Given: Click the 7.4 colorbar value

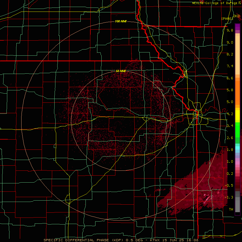Looking at the screenshot, I should (x=230, y=66).
